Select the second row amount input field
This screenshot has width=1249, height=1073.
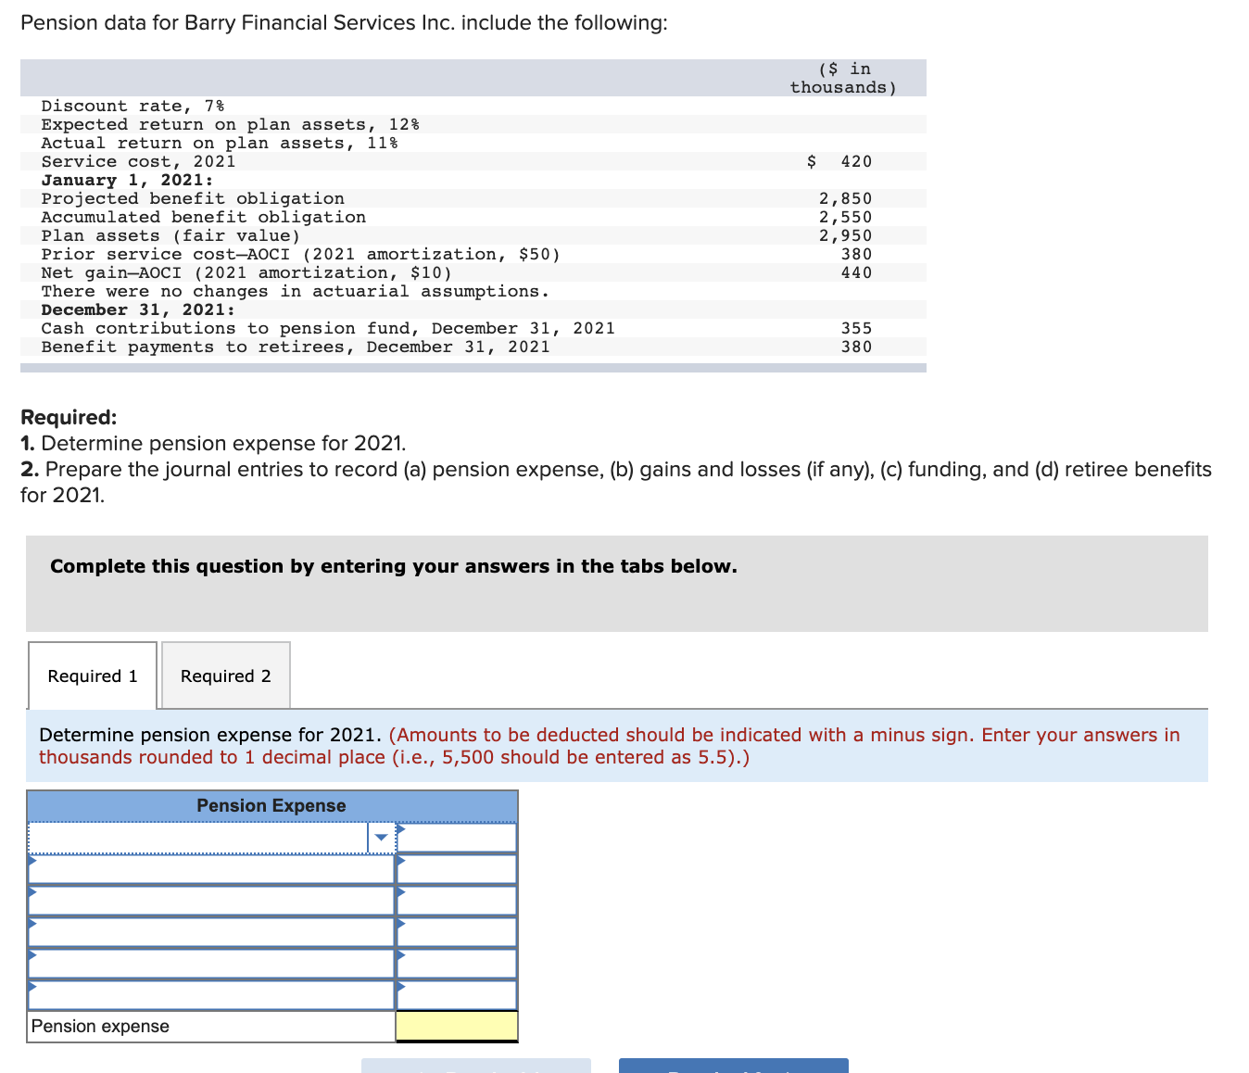457,869
